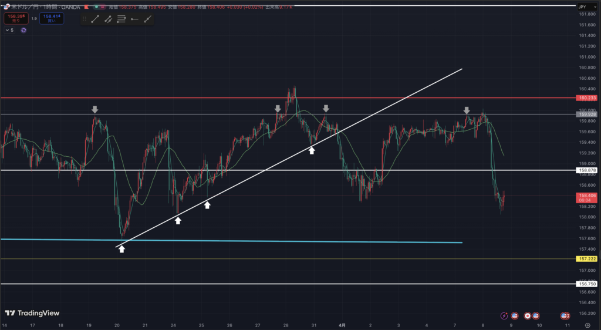Select the second line tool in the floating toolbar
601x330 pixels.
(x=108, y=19)
